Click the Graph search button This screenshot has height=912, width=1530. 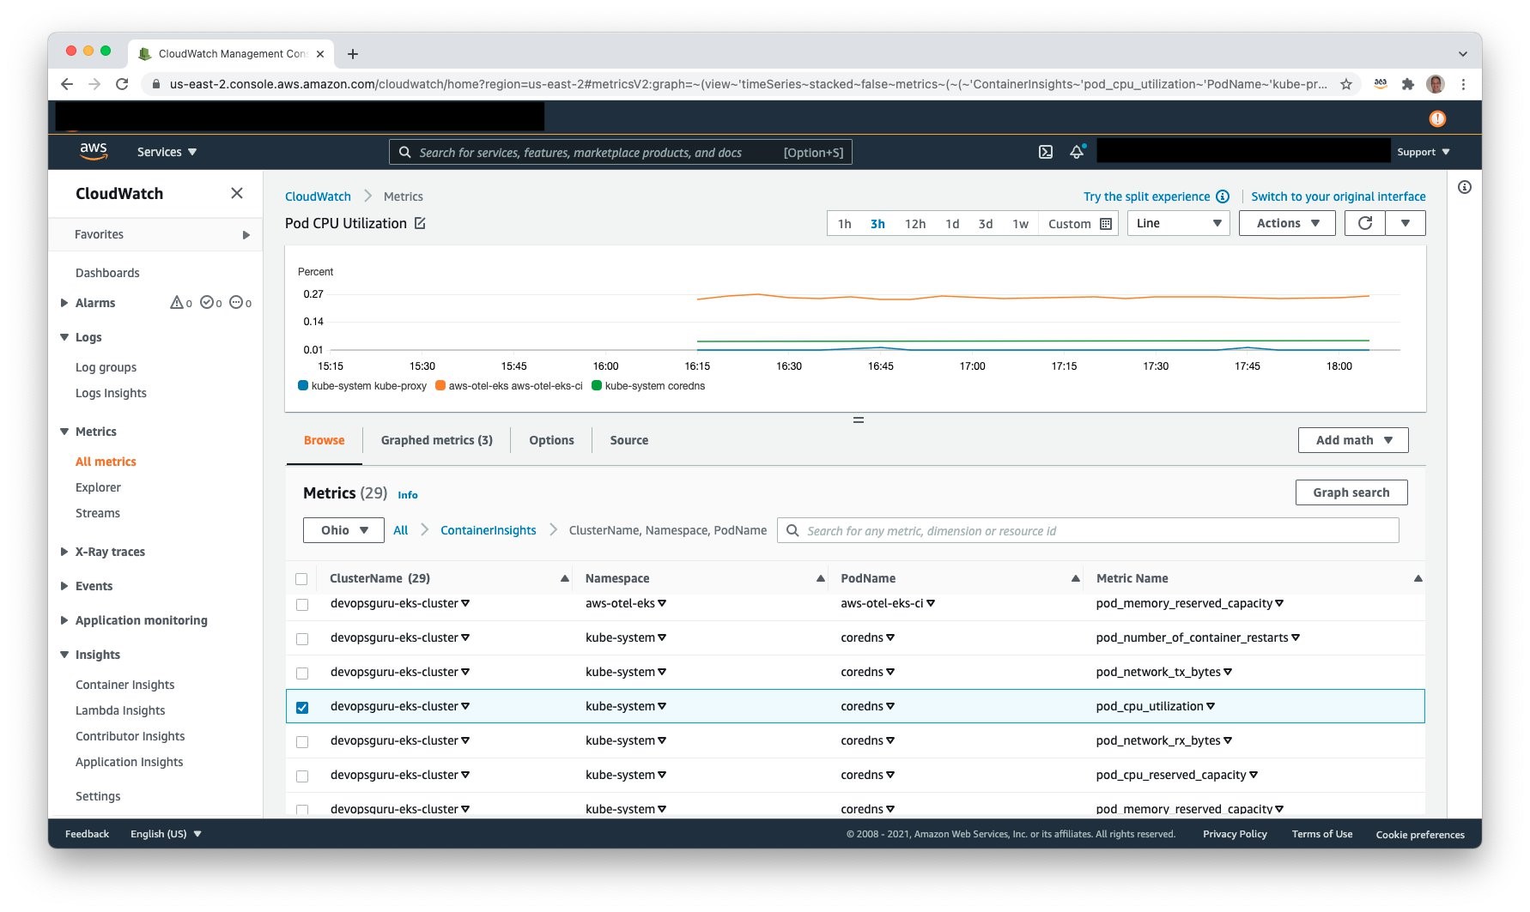1351,492
